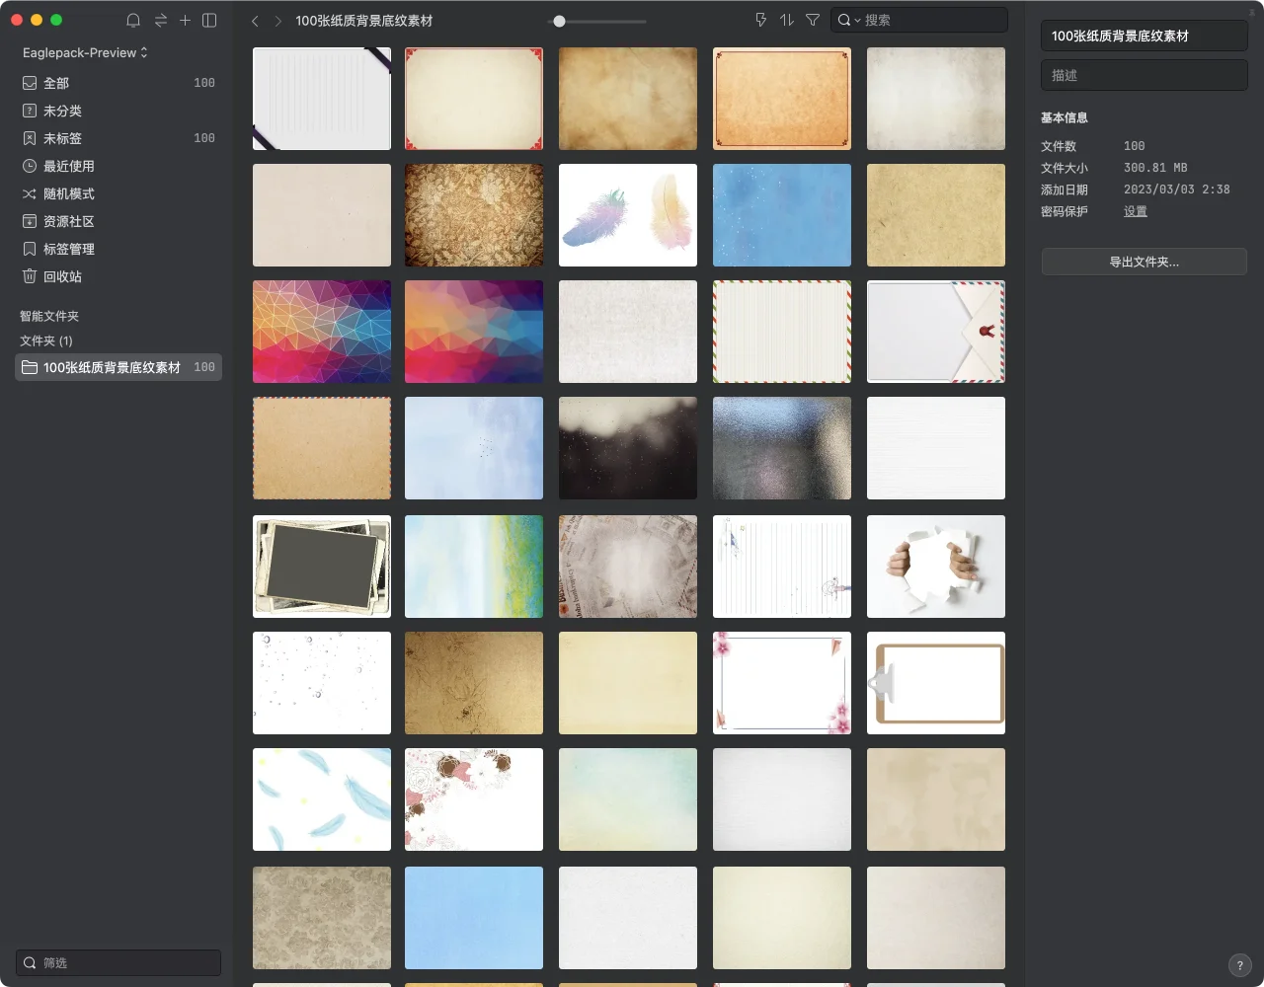The height and width of the screenshot is (987, 1264).
Task: Go back with the left arrow
Action: coord(255,21)
